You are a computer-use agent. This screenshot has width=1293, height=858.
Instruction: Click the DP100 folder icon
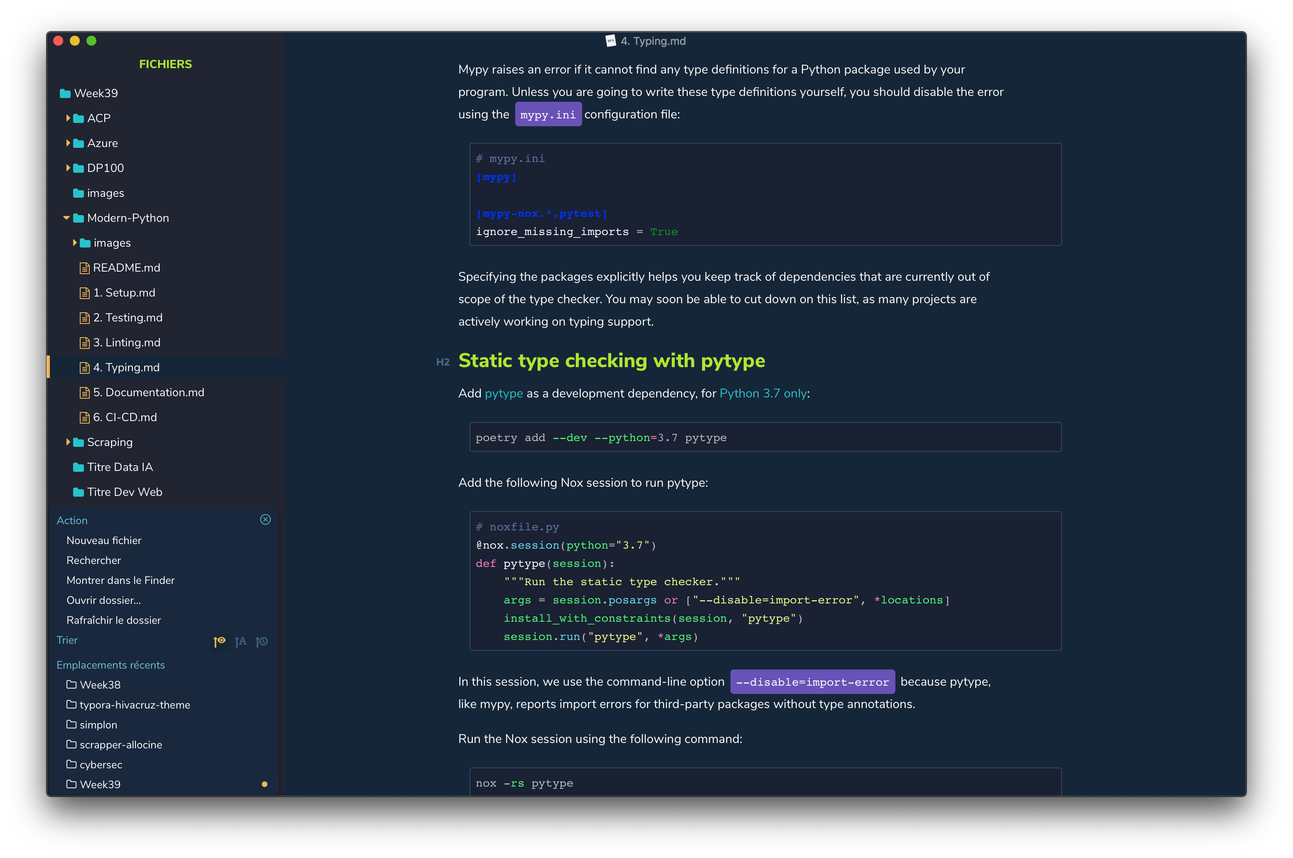click(78, 168)
